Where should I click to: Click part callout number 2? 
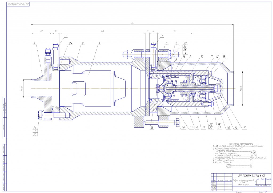point(83,43)
